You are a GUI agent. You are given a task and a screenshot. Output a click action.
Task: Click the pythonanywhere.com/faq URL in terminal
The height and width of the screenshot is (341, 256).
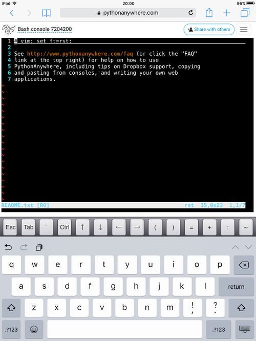point(80,54)
